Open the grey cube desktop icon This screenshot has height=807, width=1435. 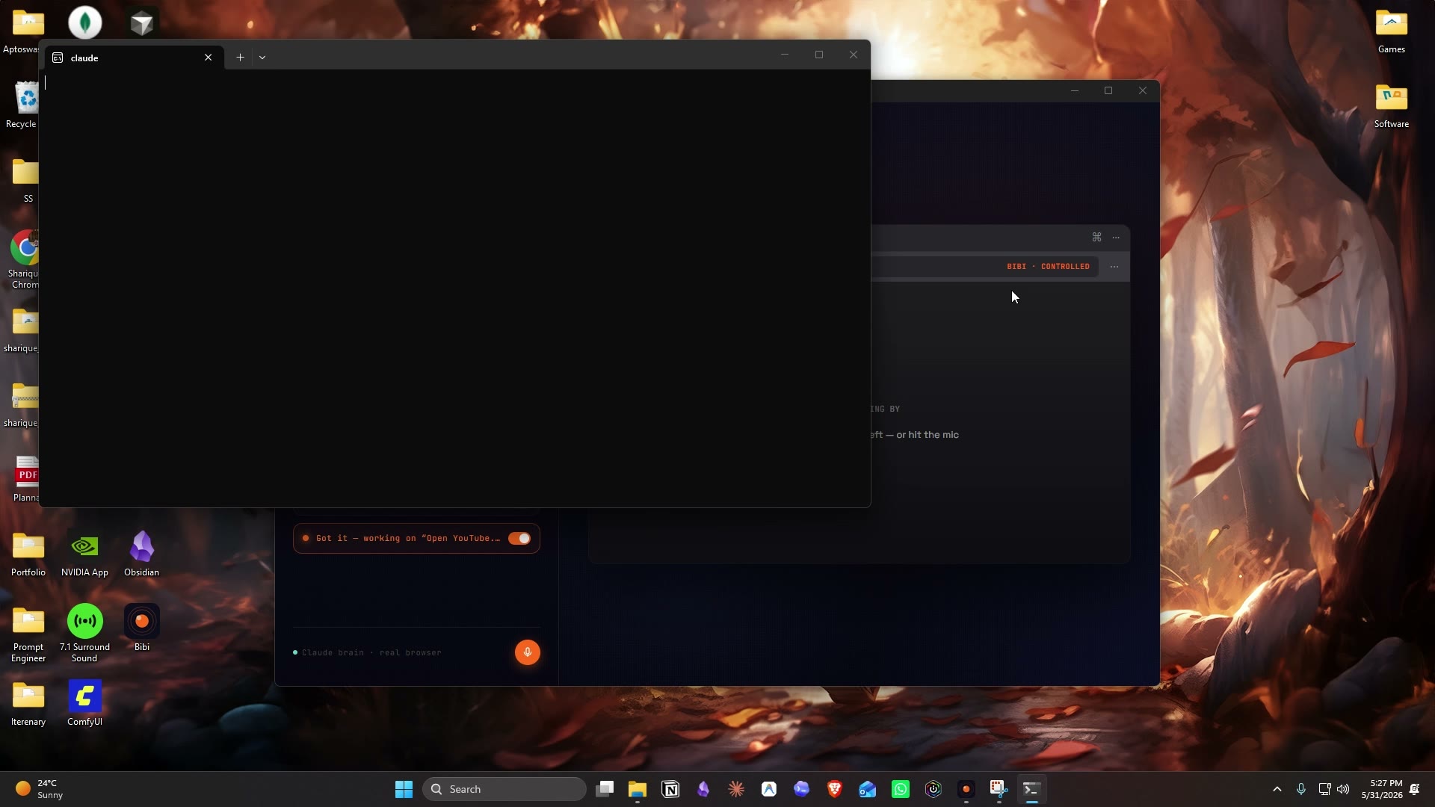[142, 22]
